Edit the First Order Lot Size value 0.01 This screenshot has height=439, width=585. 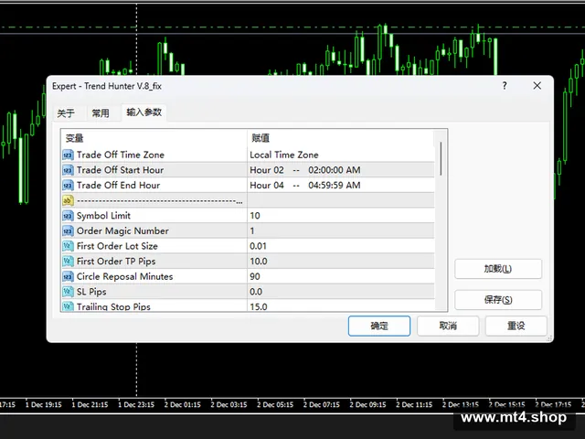341,246
